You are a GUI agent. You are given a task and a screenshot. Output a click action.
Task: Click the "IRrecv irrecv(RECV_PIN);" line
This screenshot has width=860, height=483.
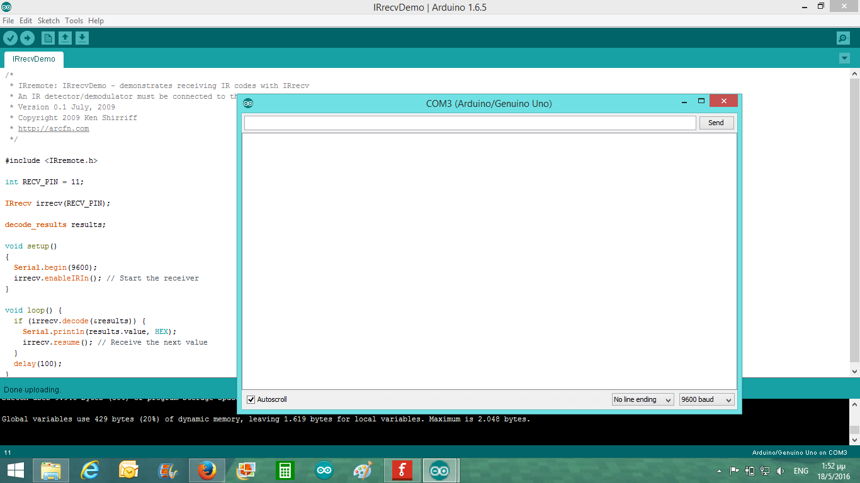(58, 203)
